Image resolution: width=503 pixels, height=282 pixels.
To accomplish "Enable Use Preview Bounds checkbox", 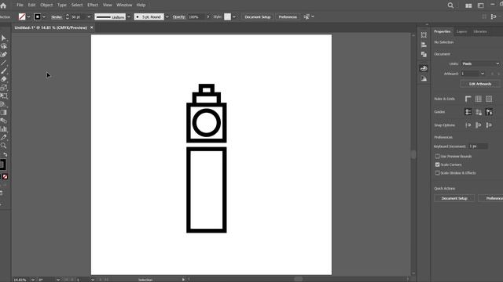I will tap(437, 157).
